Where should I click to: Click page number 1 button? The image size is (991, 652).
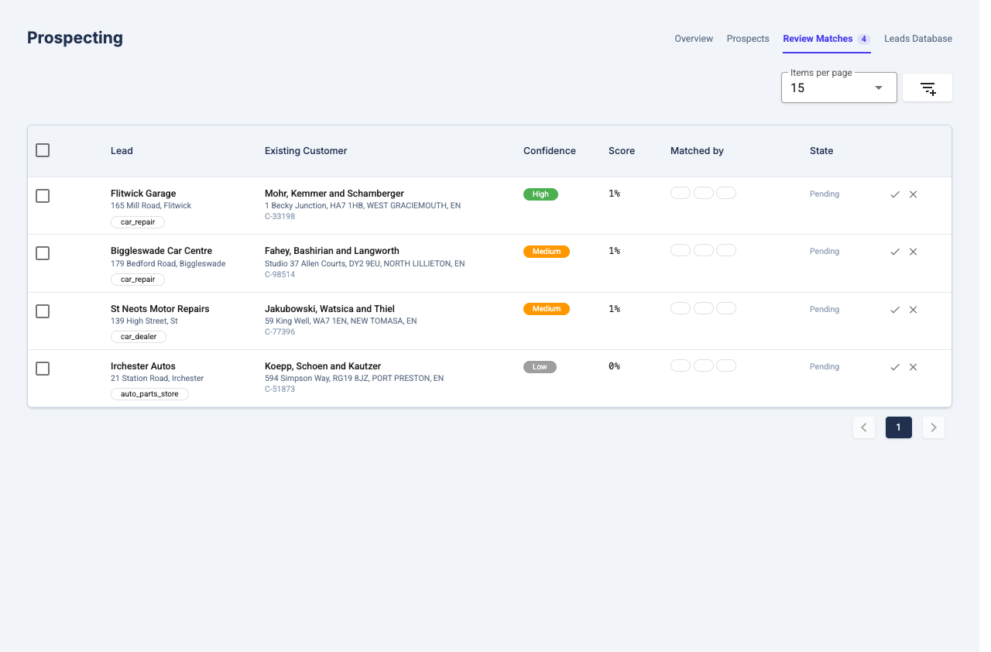[x=899, y=427]
